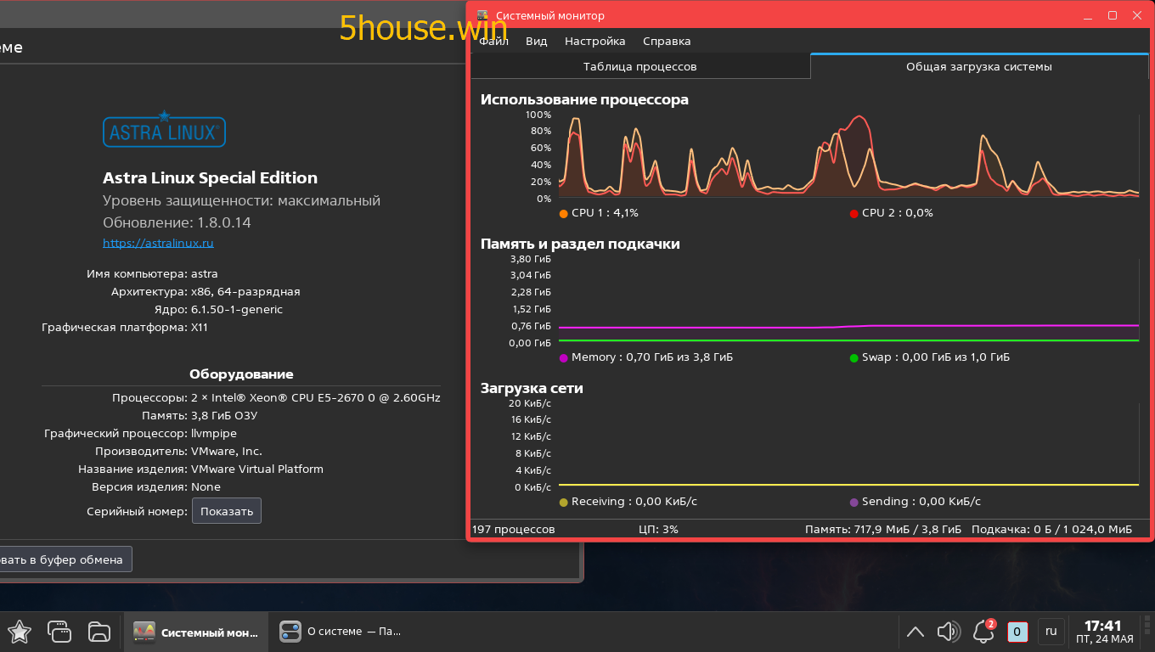Click the 3,8 ГиБ ОЗУ memory value
This screenshot has height=652, width=1155.
click(x=224, y=415)
